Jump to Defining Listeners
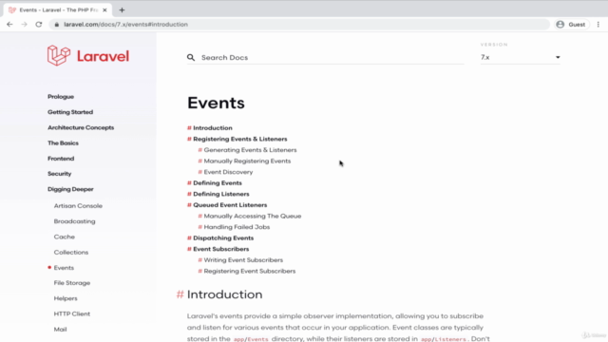Image resolution: width=608 pixels, height=342 pixels. point(221,194)
